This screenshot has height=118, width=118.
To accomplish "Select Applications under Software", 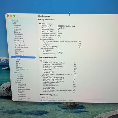I will coord(22,86).
